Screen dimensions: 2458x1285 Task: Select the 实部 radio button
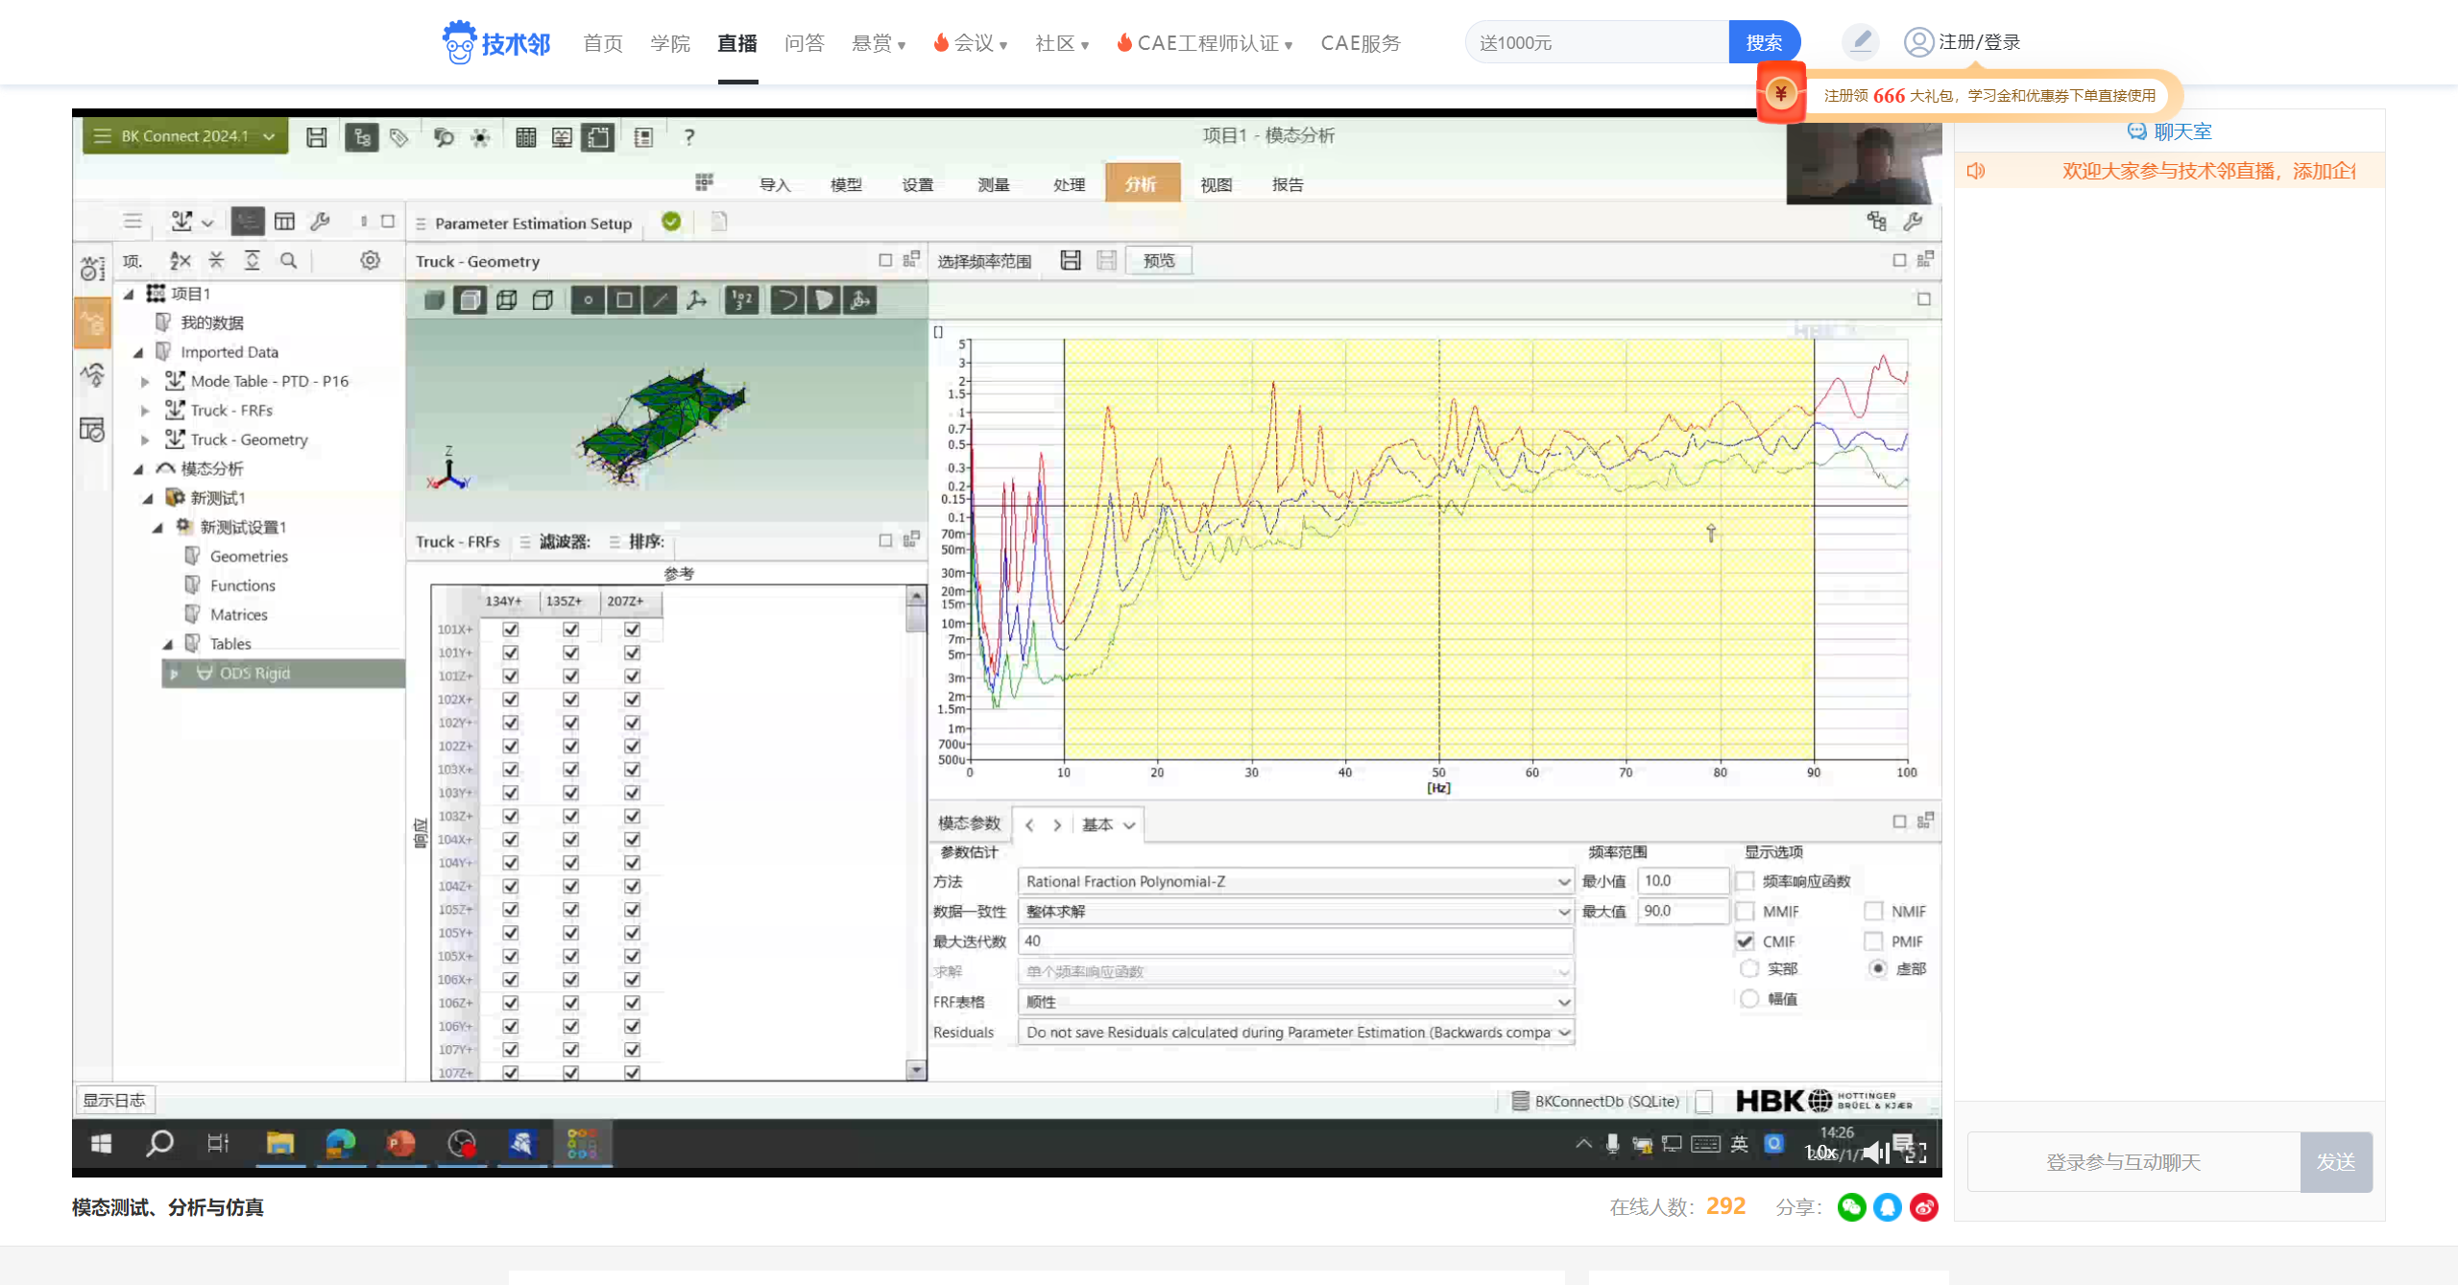(x=1749, y=968)
